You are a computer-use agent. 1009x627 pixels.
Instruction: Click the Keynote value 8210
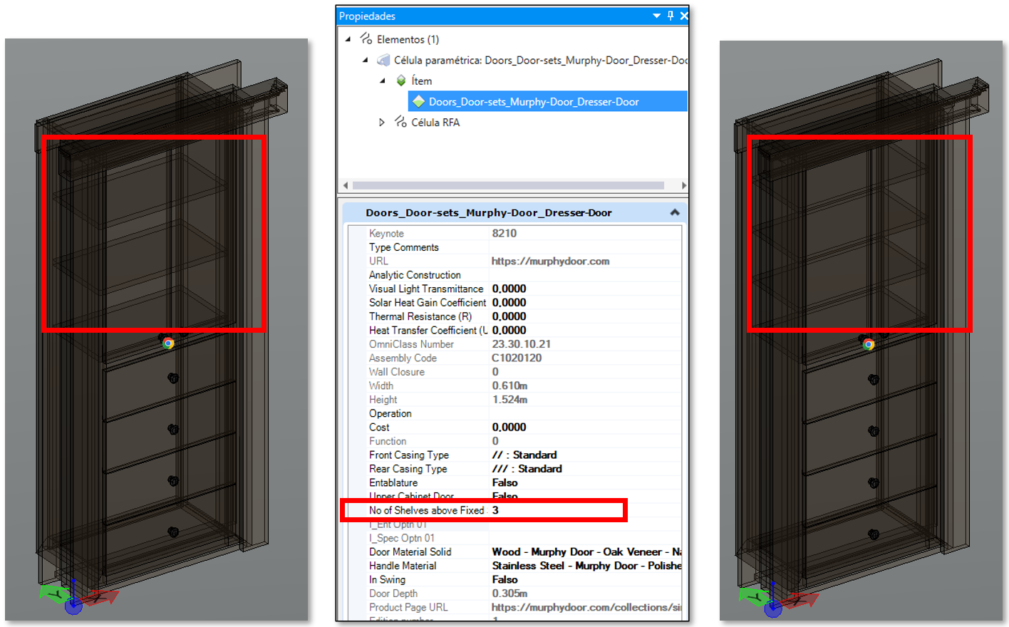504,234
